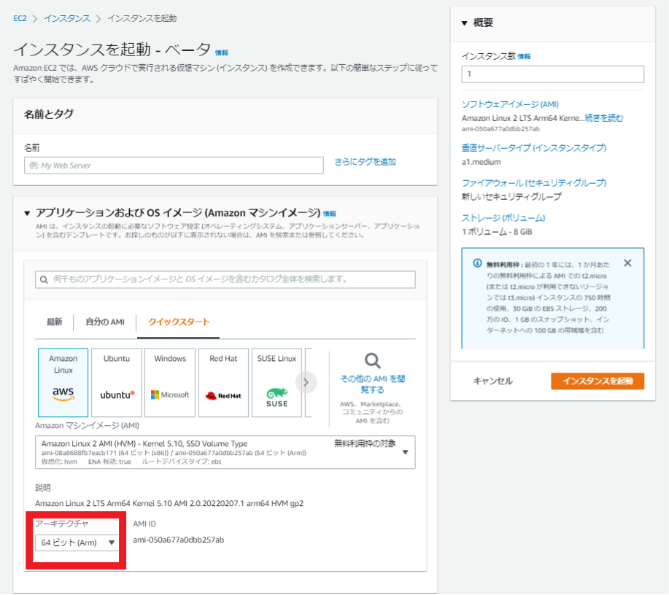669x595 pixels.
Task: Click the 新しいセキュリティグループ text
Action: click(511, 197)
